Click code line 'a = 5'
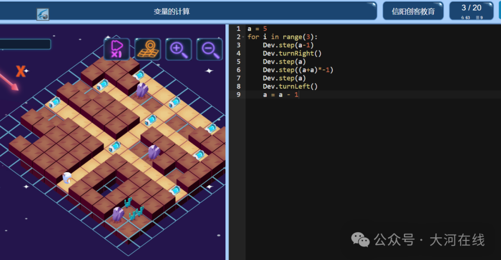The image size is (501, 260). pos(257,29)
